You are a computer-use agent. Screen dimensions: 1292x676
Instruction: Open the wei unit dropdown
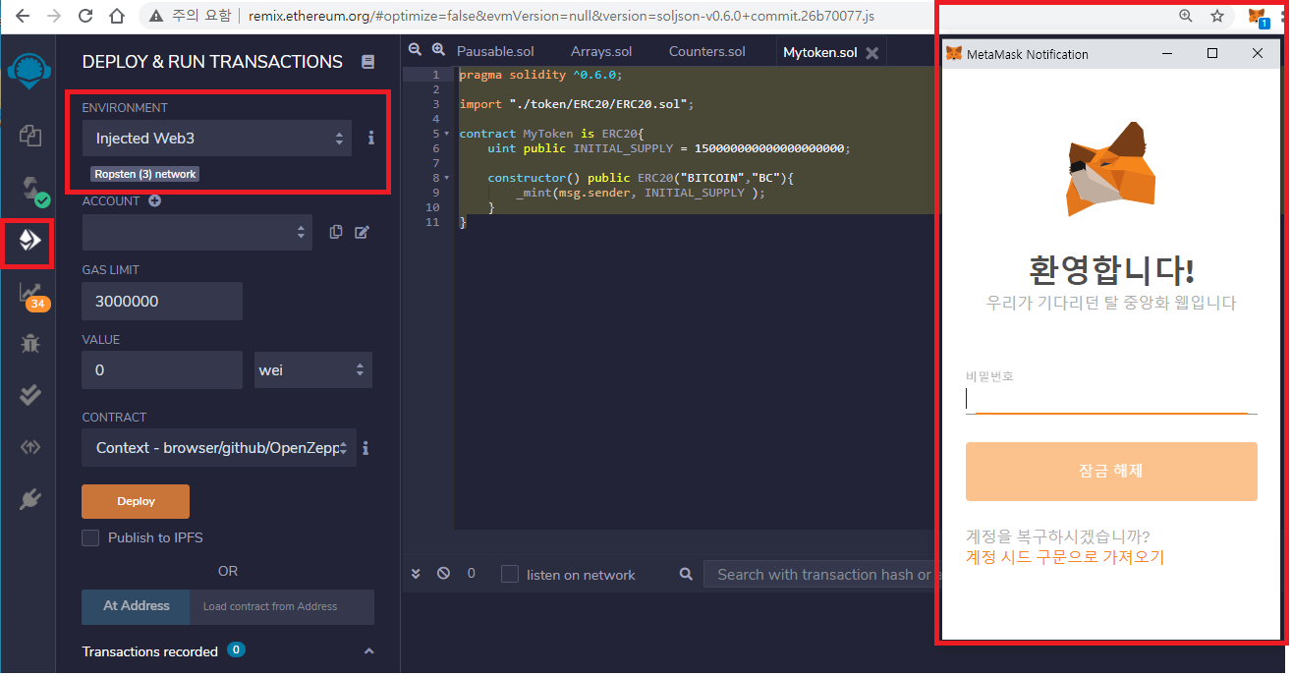click(x=313, y=370)
